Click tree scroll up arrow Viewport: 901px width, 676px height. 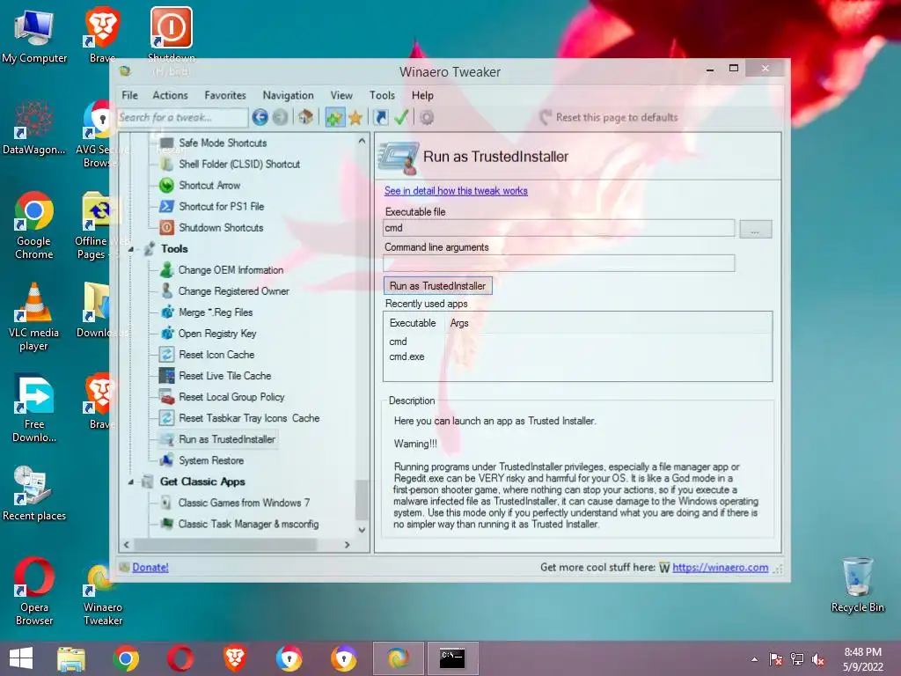[x=362, y=141]
